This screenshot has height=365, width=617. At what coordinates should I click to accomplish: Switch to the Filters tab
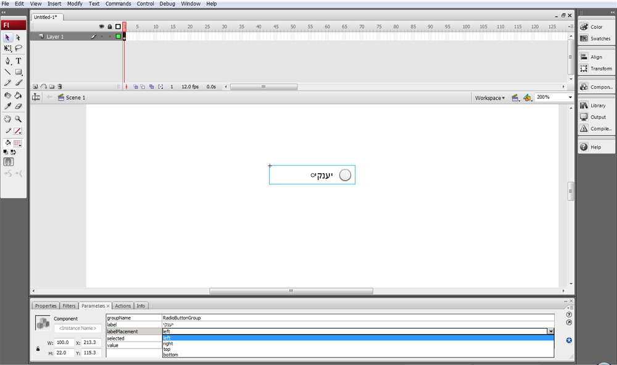(69, 306)
